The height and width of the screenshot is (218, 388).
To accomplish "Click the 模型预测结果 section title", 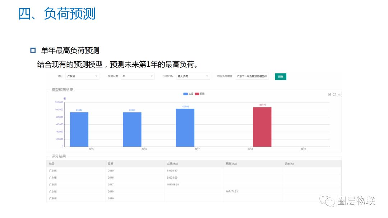I will 63,90.
